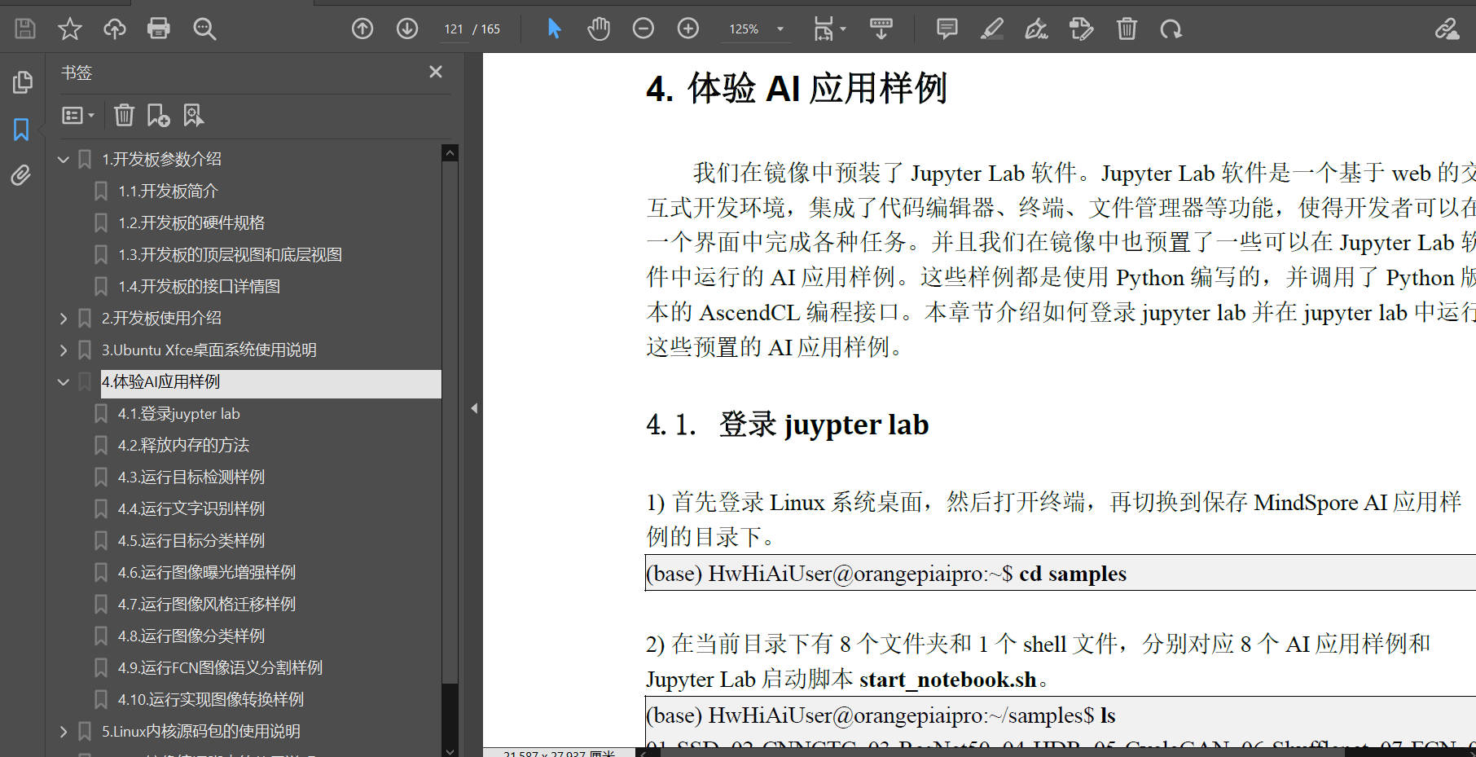Viewport: 1476px width, 757px height.
Task: Add a sticky note comment
Action: pyautogui.click(x=947, y=29)
